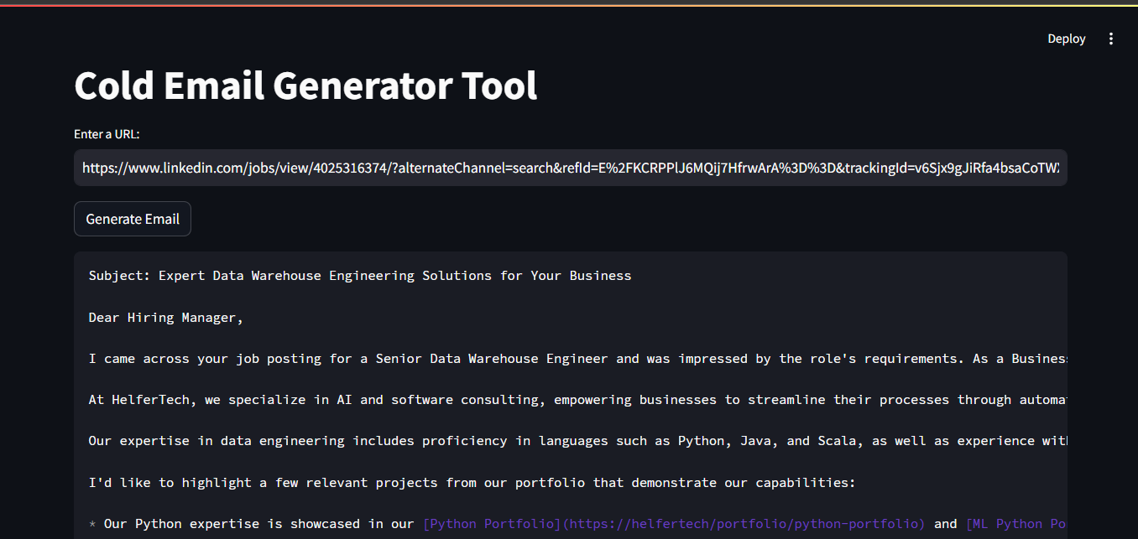Click the Enter a URL label
Viewport: 1138px width, 539px height.
(x=107, y=133)
